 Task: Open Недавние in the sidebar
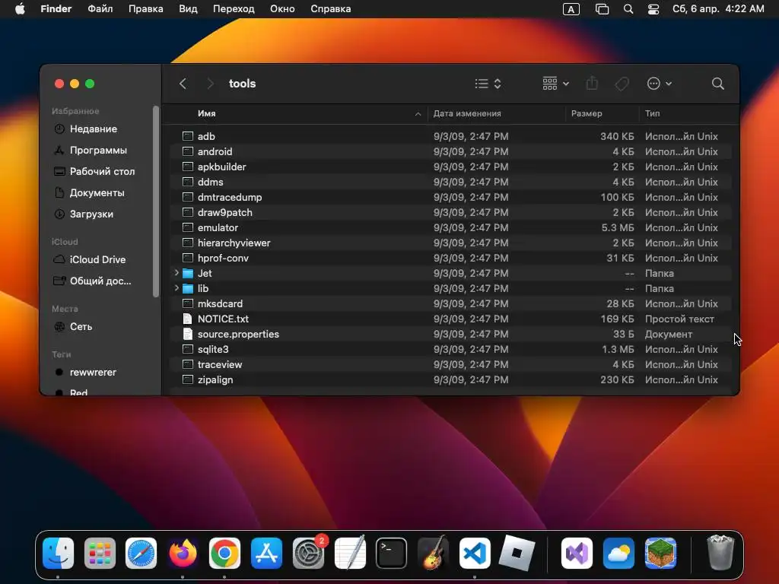click(94, 129)
